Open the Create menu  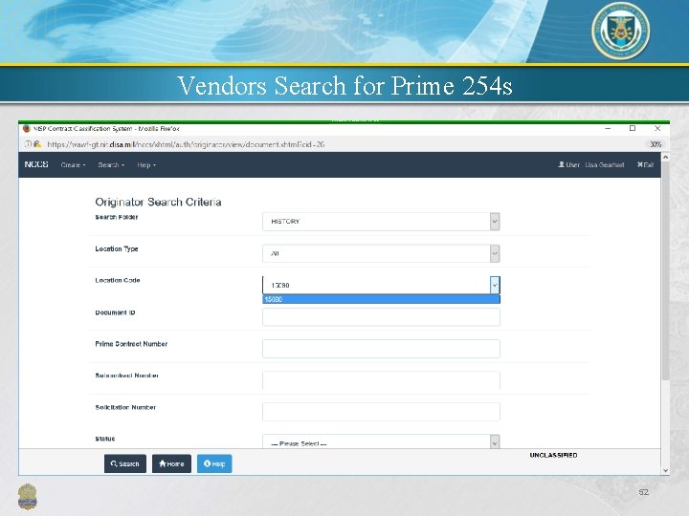point(73,165)
